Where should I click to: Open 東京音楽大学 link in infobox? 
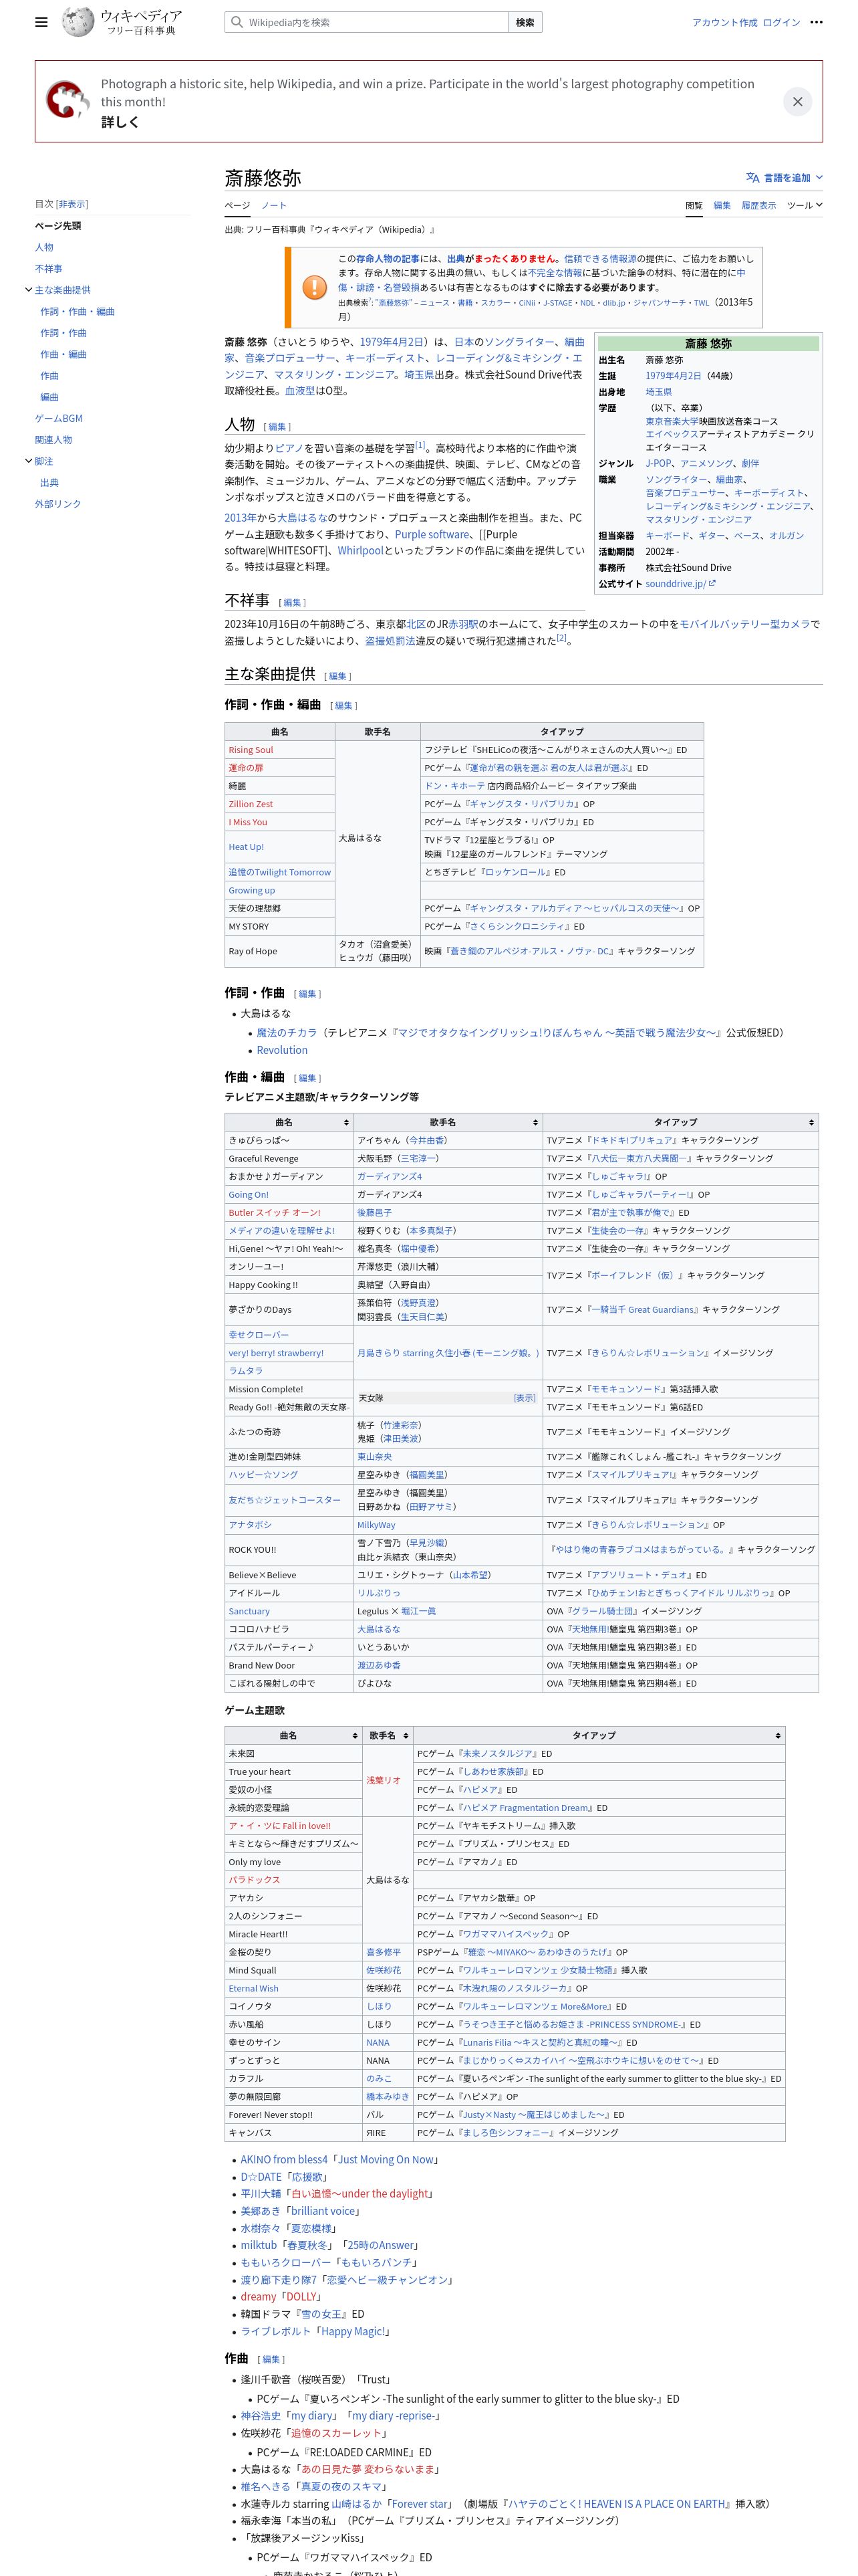click(671, 421)
